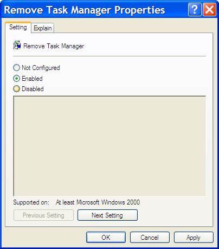The image size is (219, 249).
Task: Click the "Disabled" option label text
Action: [33, 89]
